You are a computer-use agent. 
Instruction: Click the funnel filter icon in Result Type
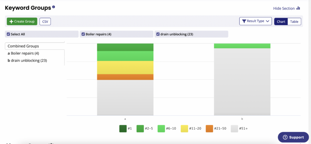pyautogui.click(x=244, y=21)
